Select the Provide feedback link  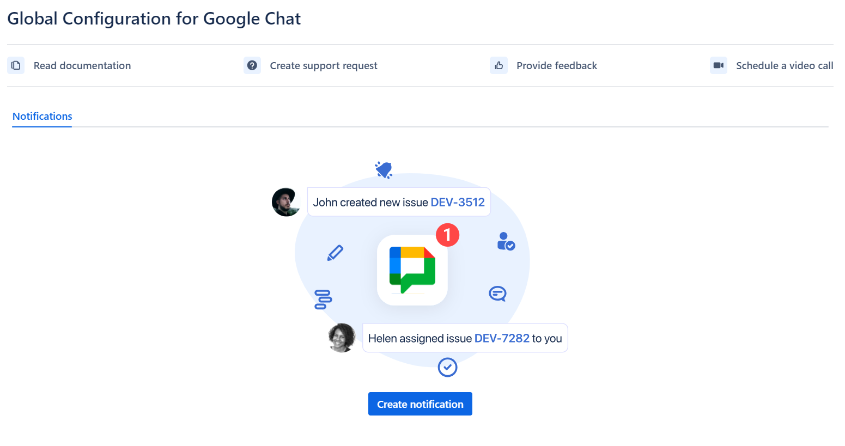[557, 65]
